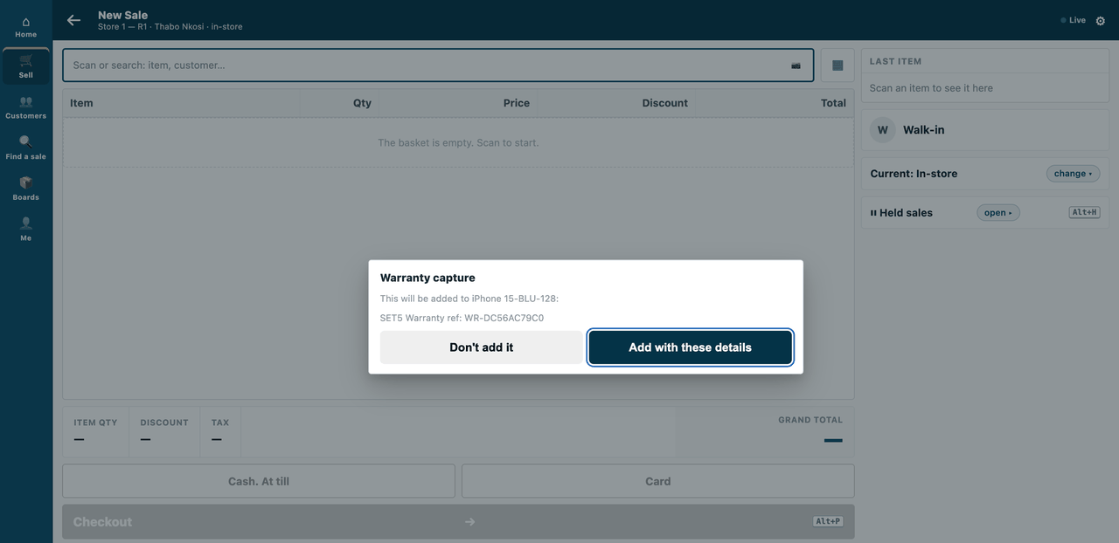Click the Alt+P shortcut badge
This screenshot has width=1119, height=543.
[828, 521]
